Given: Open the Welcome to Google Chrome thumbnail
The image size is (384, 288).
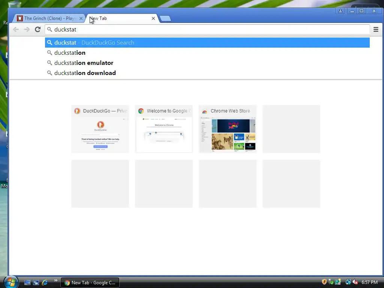Looking at the screenshot, I should 164,129.
